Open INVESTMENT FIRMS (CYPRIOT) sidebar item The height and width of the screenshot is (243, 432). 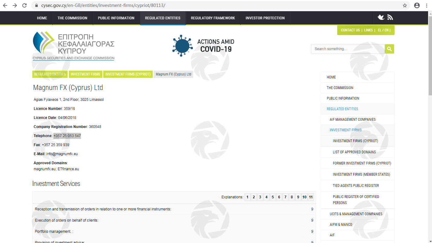coord(357,141)
